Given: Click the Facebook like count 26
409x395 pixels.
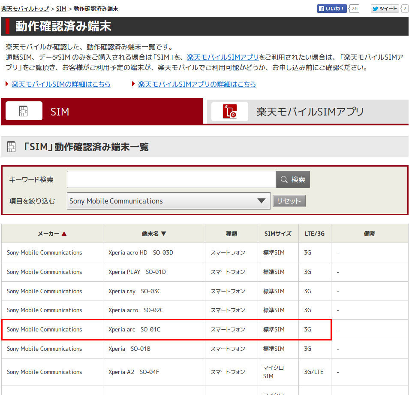Looking at the screenshot, I should pyautogui.click(x=354, y=9).
